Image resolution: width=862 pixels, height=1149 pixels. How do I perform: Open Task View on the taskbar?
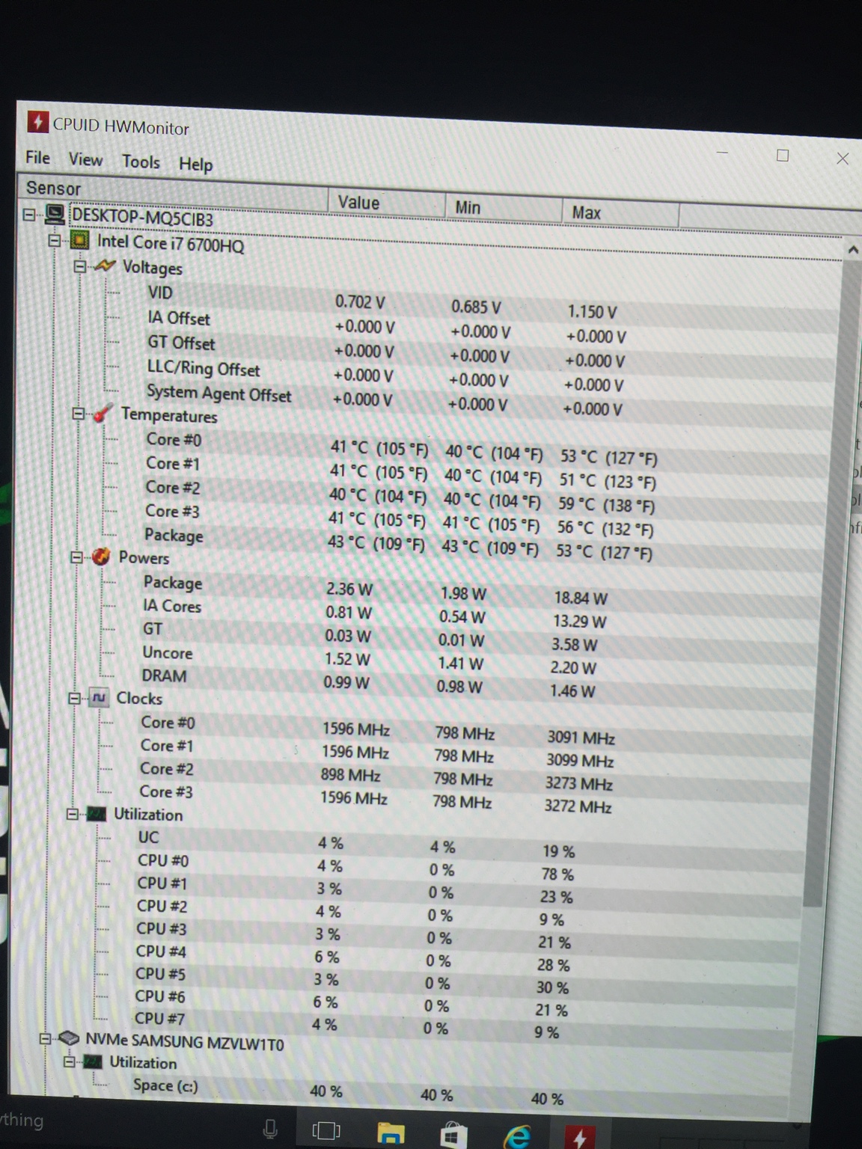click(x=326, y=1130)
